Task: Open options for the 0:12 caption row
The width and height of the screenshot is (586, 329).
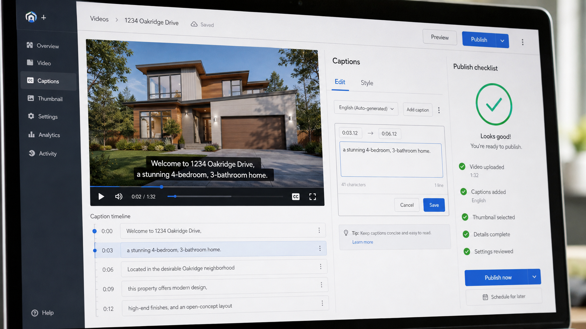Action: [322, 303]
